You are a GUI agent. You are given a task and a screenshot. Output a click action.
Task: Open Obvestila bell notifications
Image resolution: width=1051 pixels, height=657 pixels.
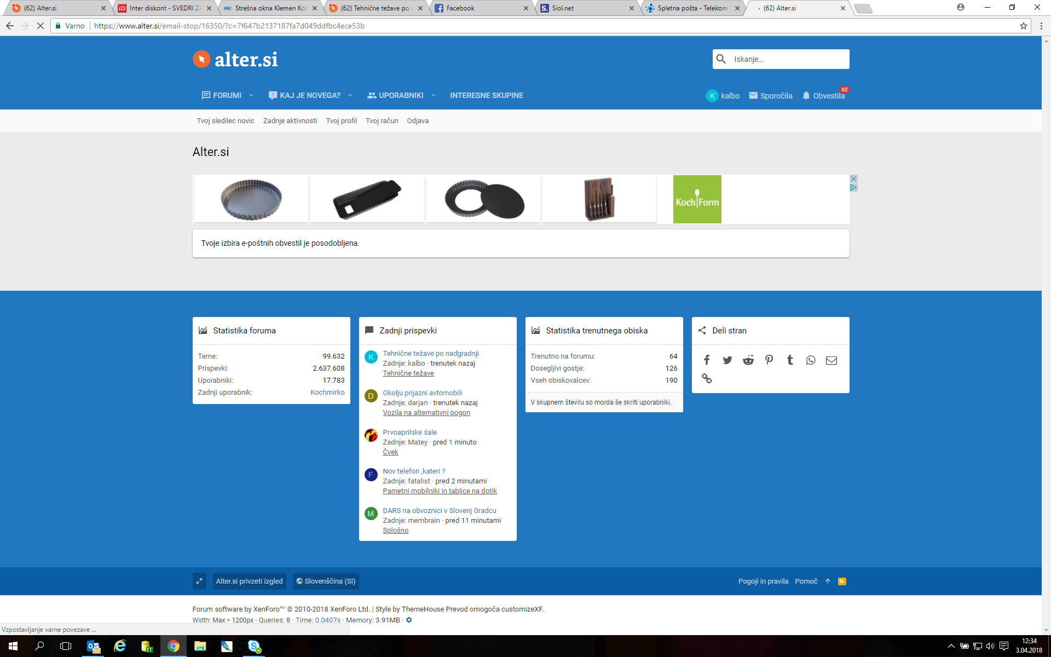coord(823,95)
